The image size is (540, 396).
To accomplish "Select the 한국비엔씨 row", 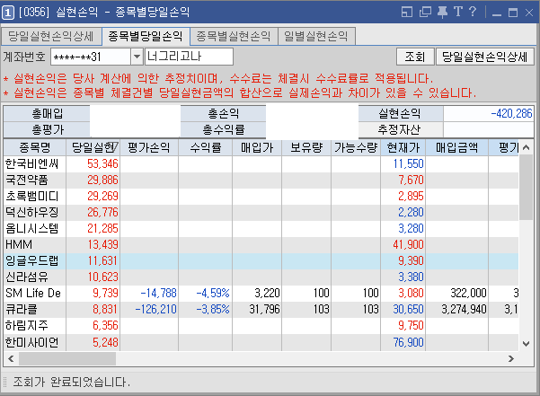I will click(x=261, y=163).
